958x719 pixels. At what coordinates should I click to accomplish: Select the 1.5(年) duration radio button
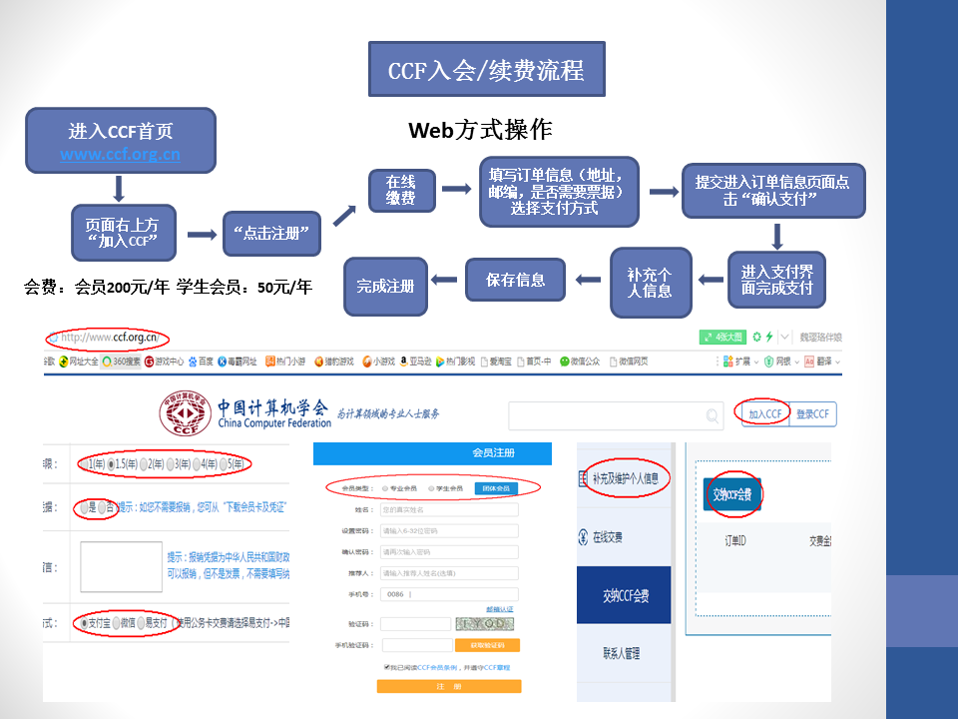(112, 464)
